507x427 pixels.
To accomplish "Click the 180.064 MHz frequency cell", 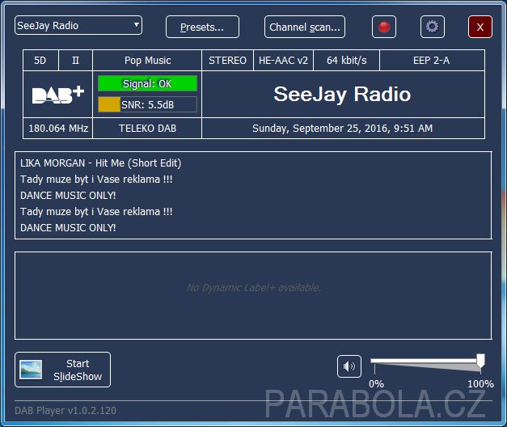I will pyautogui.click(x=58, y=129).
